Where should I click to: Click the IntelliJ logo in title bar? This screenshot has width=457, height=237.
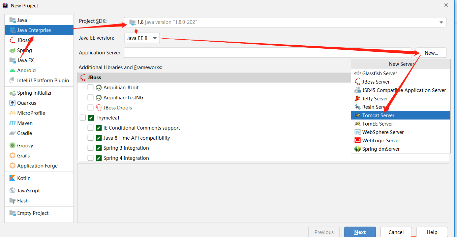5,5
